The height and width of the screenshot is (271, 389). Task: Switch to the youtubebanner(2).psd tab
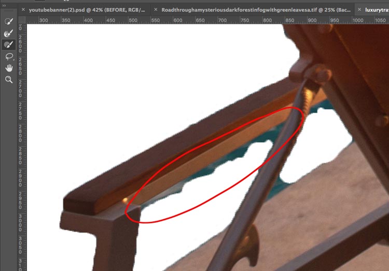coord(87,10)
